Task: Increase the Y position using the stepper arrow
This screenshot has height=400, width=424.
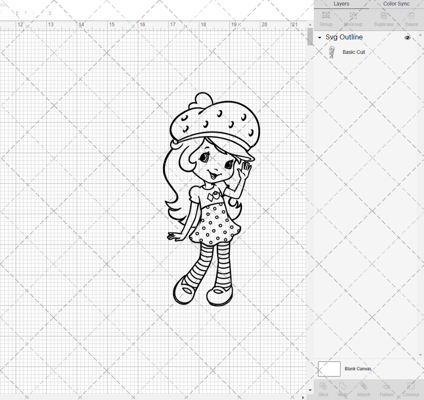Action: point(50,11)
